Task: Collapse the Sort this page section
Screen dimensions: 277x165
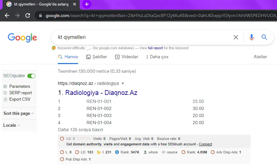Action: tap(19, 113)
